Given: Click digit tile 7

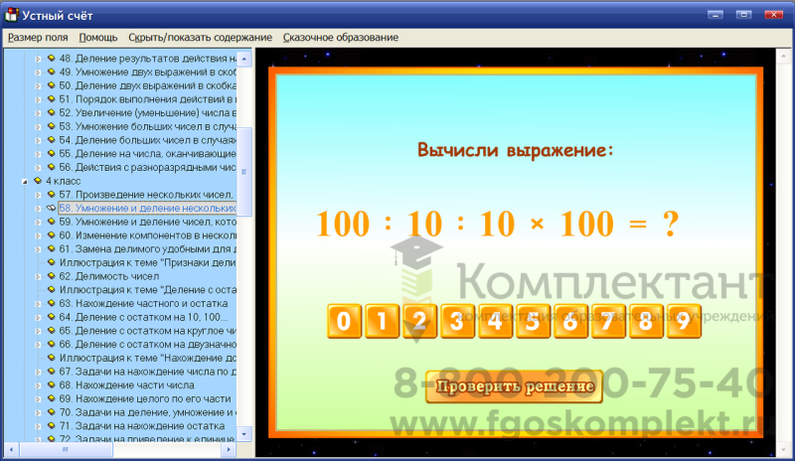Looking at the screenshot, I should click(x=608, y=321).
